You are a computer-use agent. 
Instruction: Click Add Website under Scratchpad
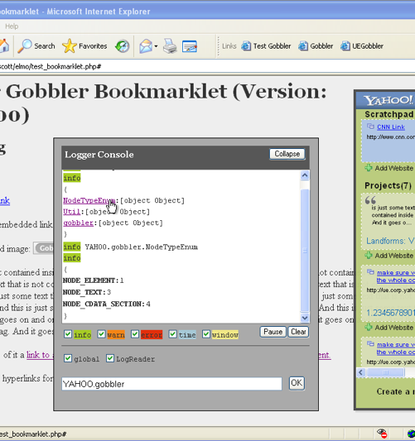point(389,168)
